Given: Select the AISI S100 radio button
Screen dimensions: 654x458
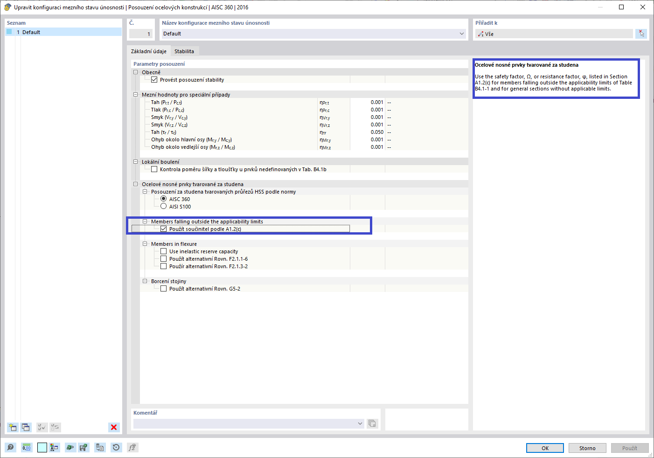Looking at the screenshot, I should [164, 207].
